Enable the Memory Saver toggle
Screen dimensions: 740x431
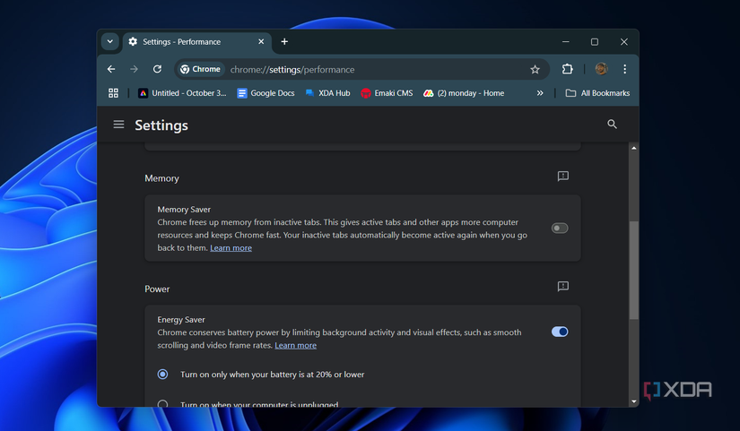pos(560,228)
